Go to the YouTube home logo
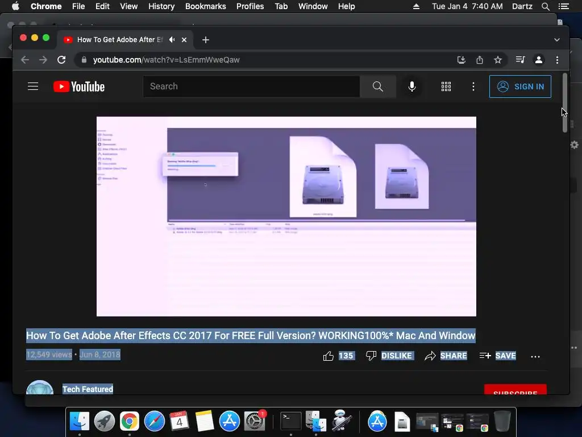 (x=79, y=86)
